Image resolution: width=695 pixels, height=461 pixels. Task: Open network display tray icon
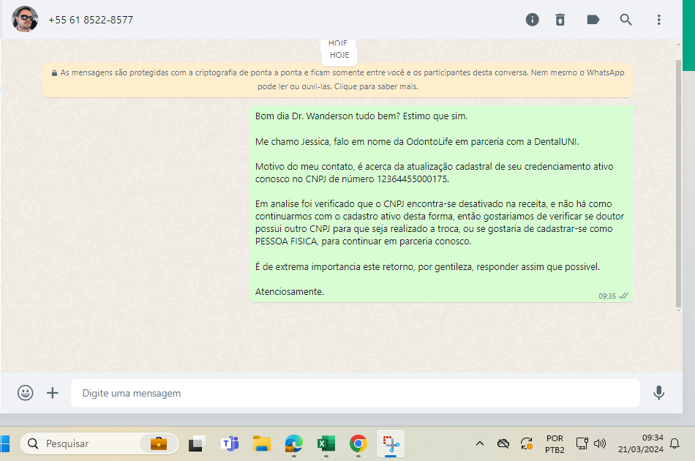click(x=582, y=443)
